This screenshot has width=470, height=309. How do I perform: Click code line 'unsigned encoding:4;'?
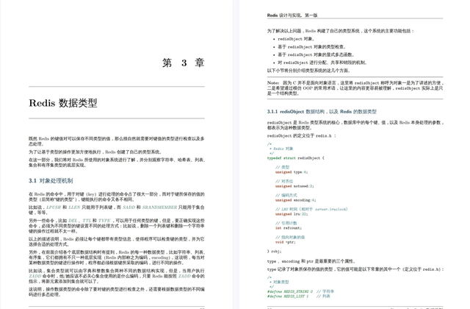(x=295, y=200)
